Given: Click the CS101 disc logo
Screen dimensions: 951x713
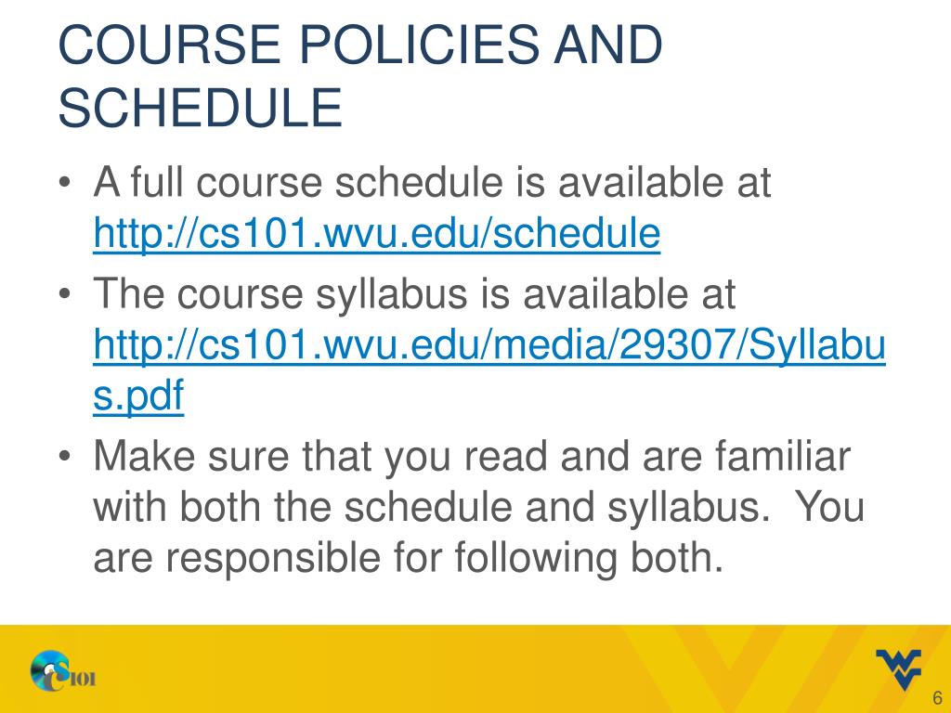Looking at the screenshot, I should [x=50, y=670].
